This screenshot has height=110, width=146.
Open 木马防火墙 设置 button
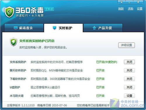[x=129, y=96]
